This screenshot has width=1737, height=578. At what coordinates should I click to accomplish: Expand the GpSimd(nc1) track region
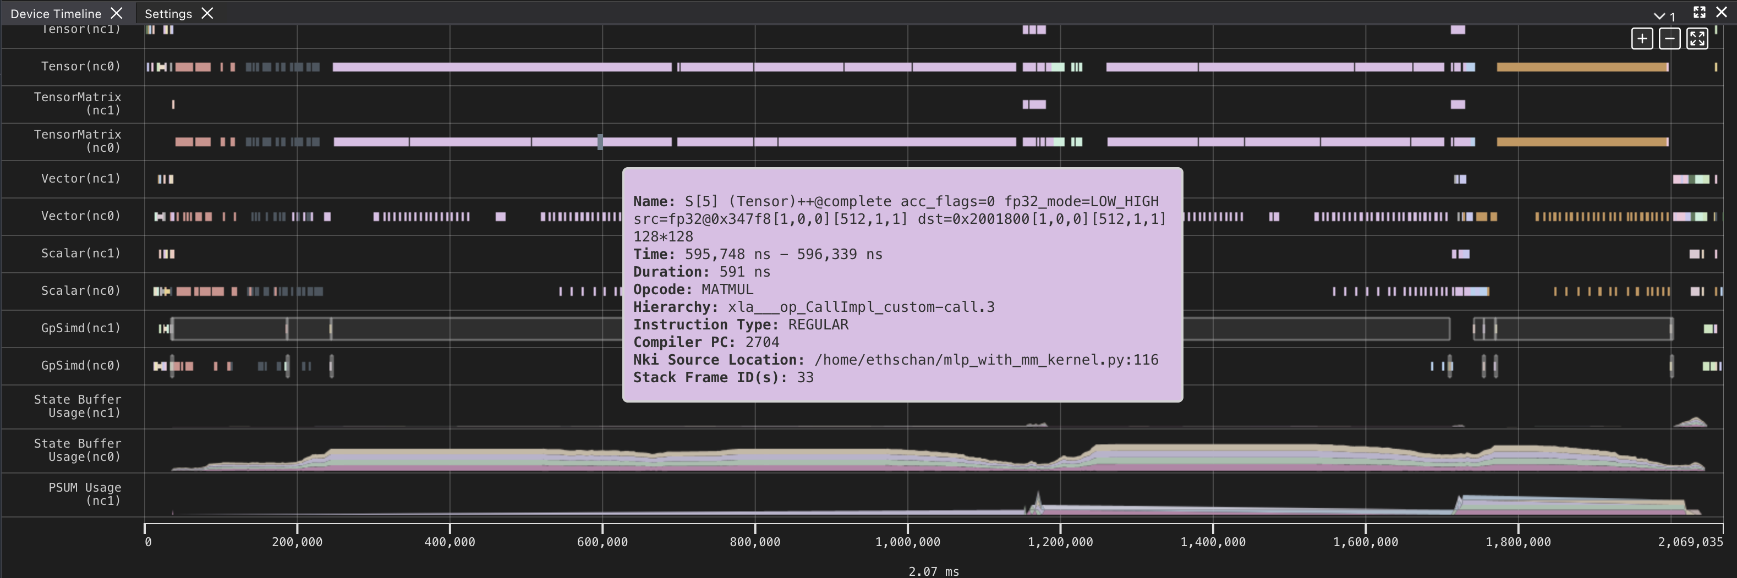coord(80,329)
